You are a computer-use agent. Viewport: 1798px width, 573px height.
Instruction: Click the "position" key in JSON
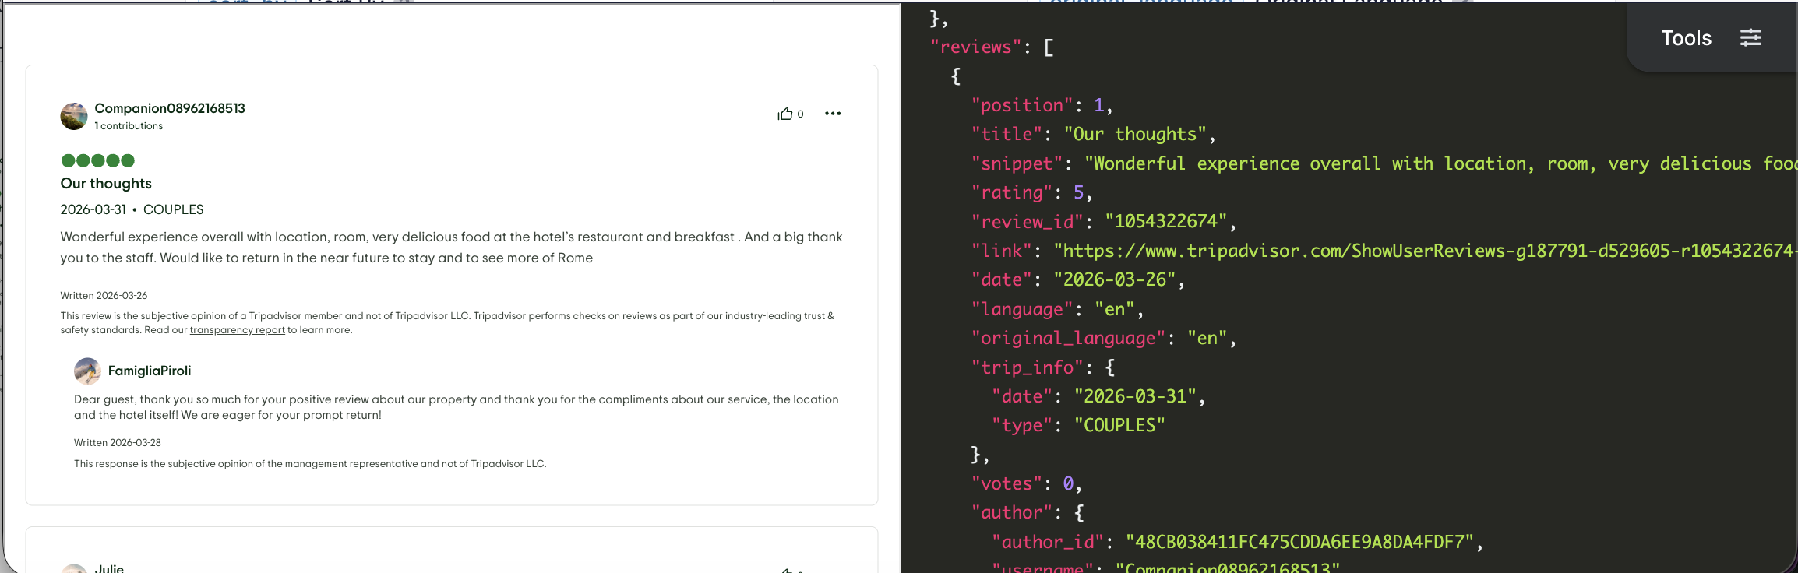coord(1021,105)
